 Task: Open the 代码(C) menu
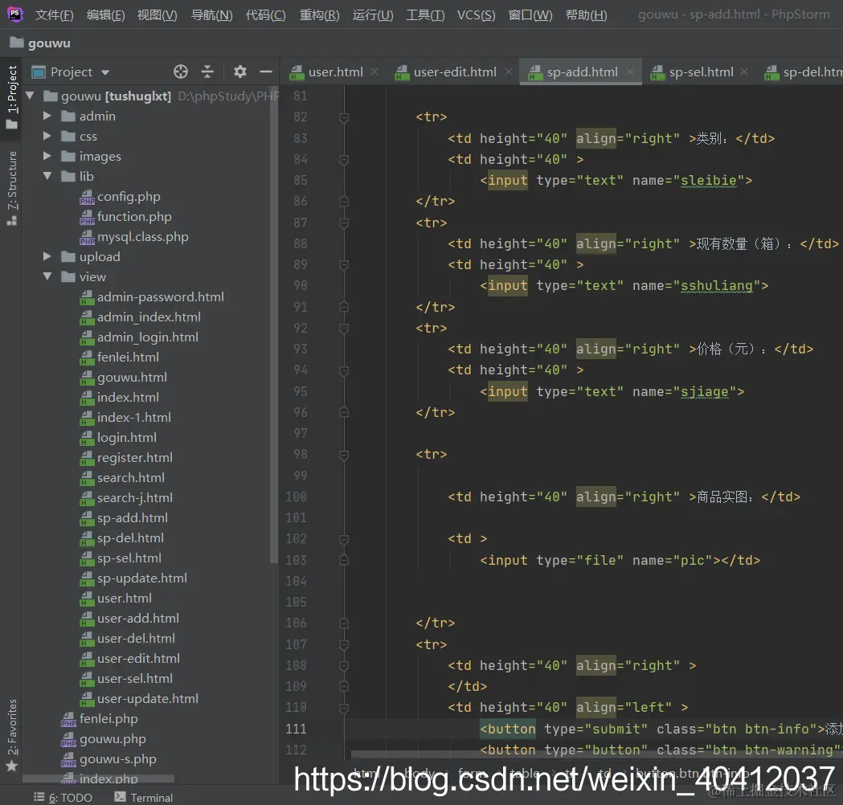point(265,15)
